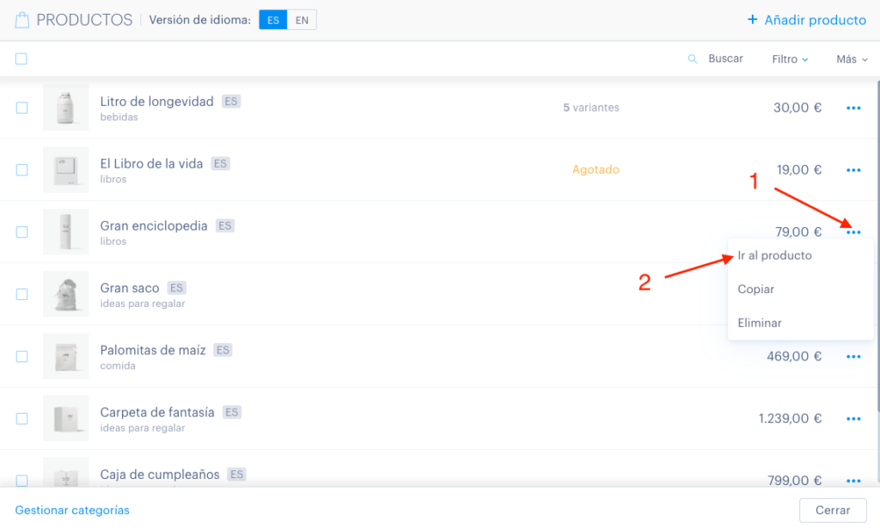
Task: Click the search magnifier icon
Action: (693, 59)
